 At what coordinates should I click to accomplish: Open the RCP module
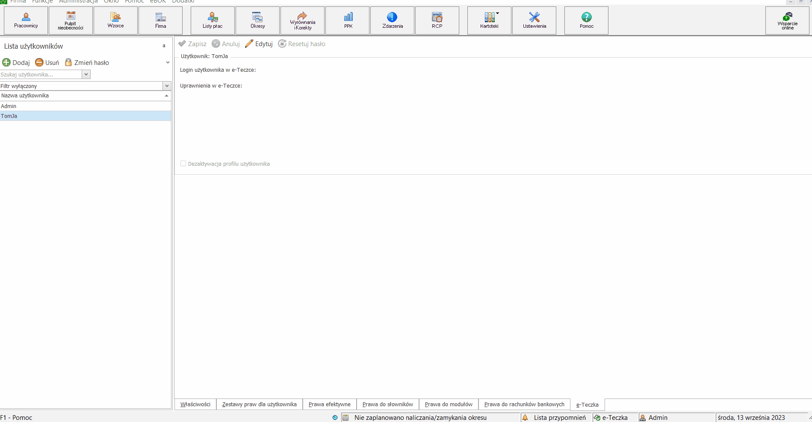pyautogui.click(x=437, y=21)
